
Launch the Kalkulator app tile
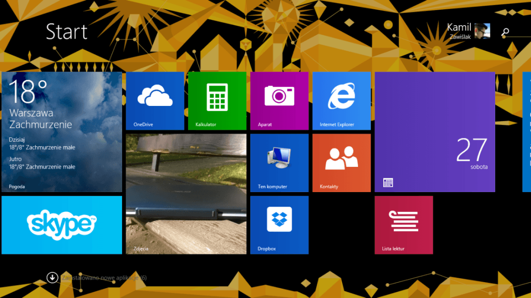tap(217, 101)
